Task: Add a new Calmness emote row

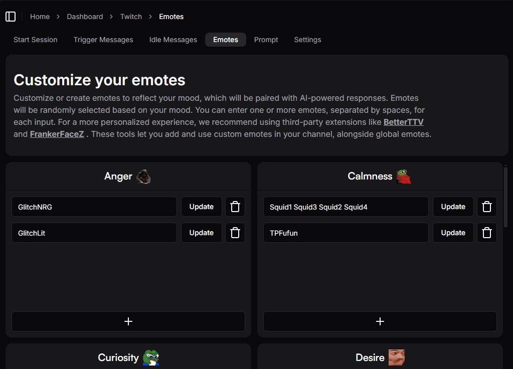Action: [380, 321]
